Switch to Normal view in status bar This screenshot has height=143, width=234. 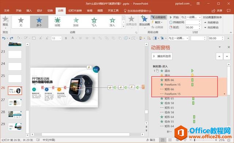pos(162,140)
